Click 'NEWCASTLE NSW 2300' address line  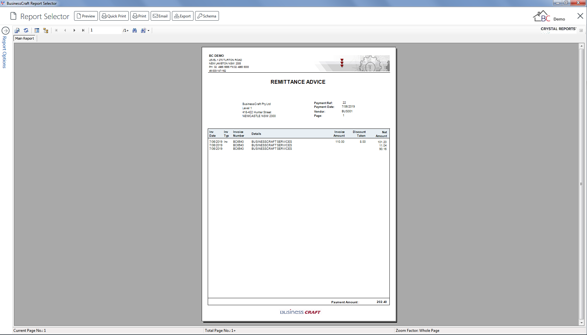(259, 116)
